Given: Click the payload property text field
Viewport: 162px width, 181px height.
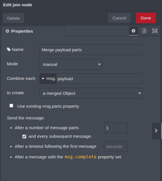Looking at the screenshot, I should (x=99, y=78).
